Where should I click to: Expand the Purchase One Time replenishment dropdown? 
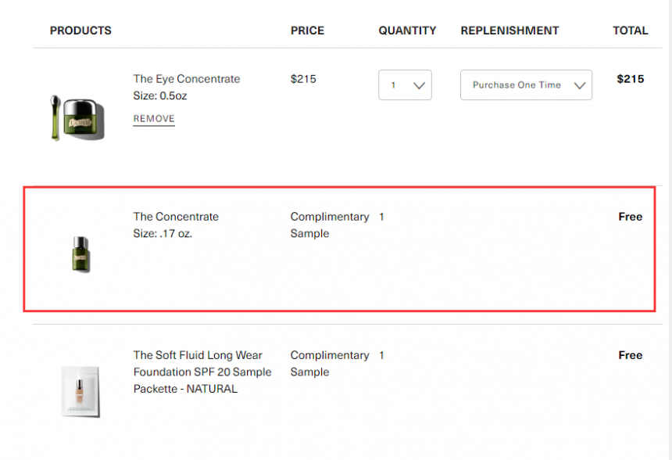click(527, 85)
